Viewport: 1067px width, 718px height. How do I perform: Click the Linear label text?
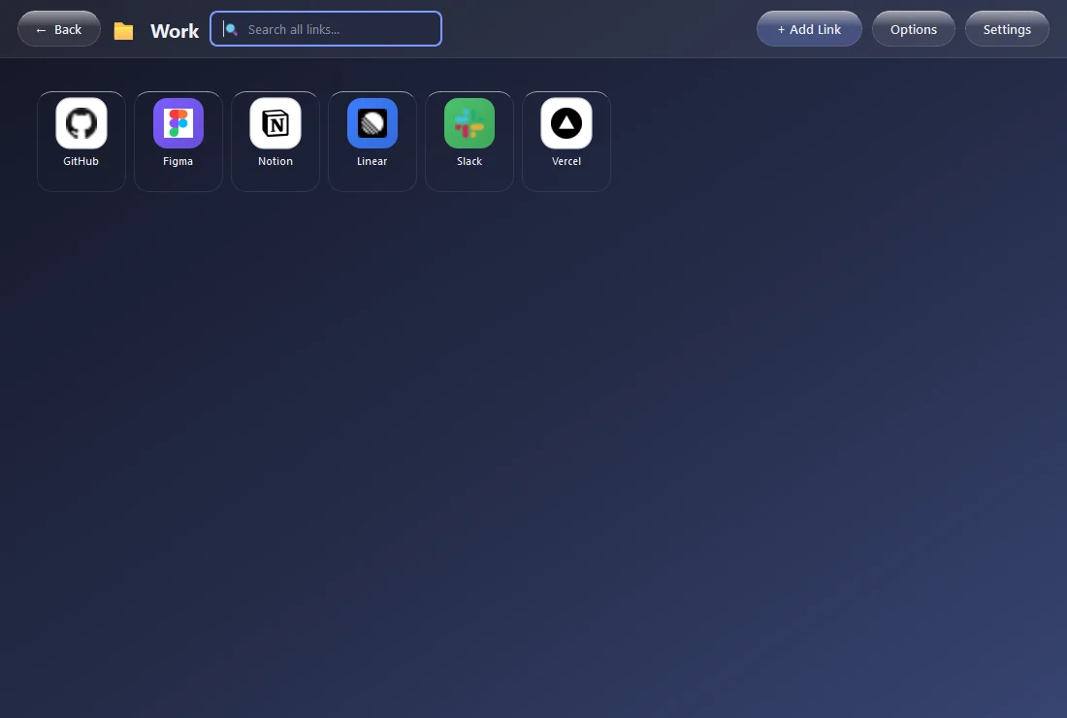tap(372, 161)
